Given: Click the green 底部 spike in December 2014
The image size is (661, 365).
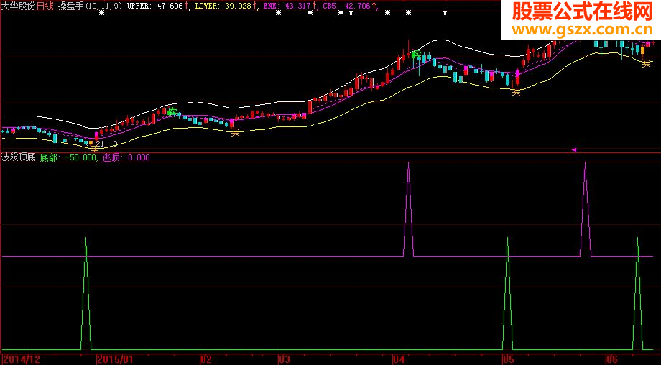Looking at the screenshot, I should pos(85,293).
